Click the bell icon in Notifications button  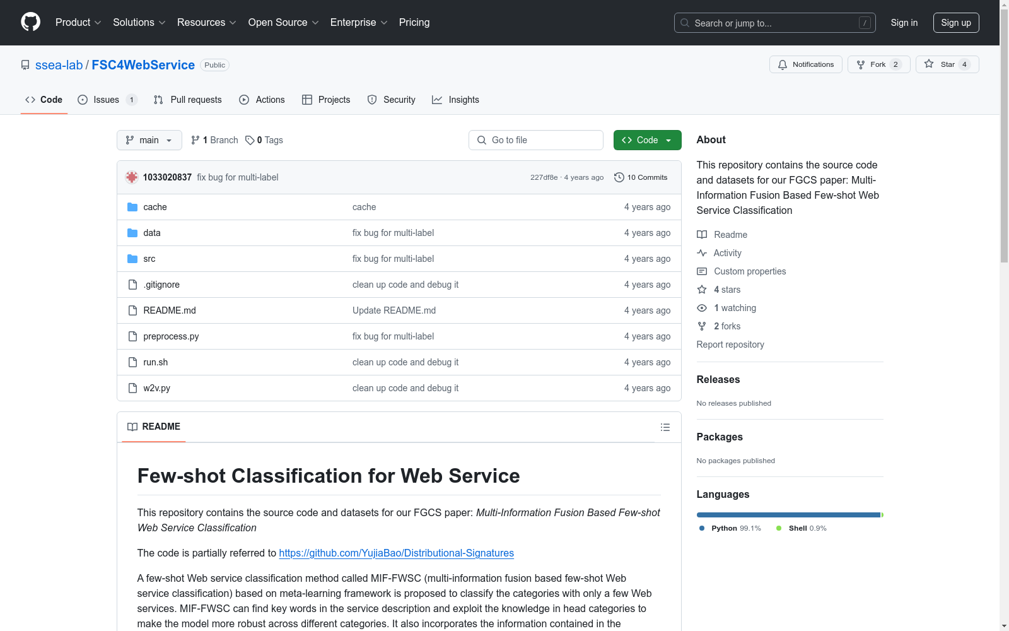783,64
